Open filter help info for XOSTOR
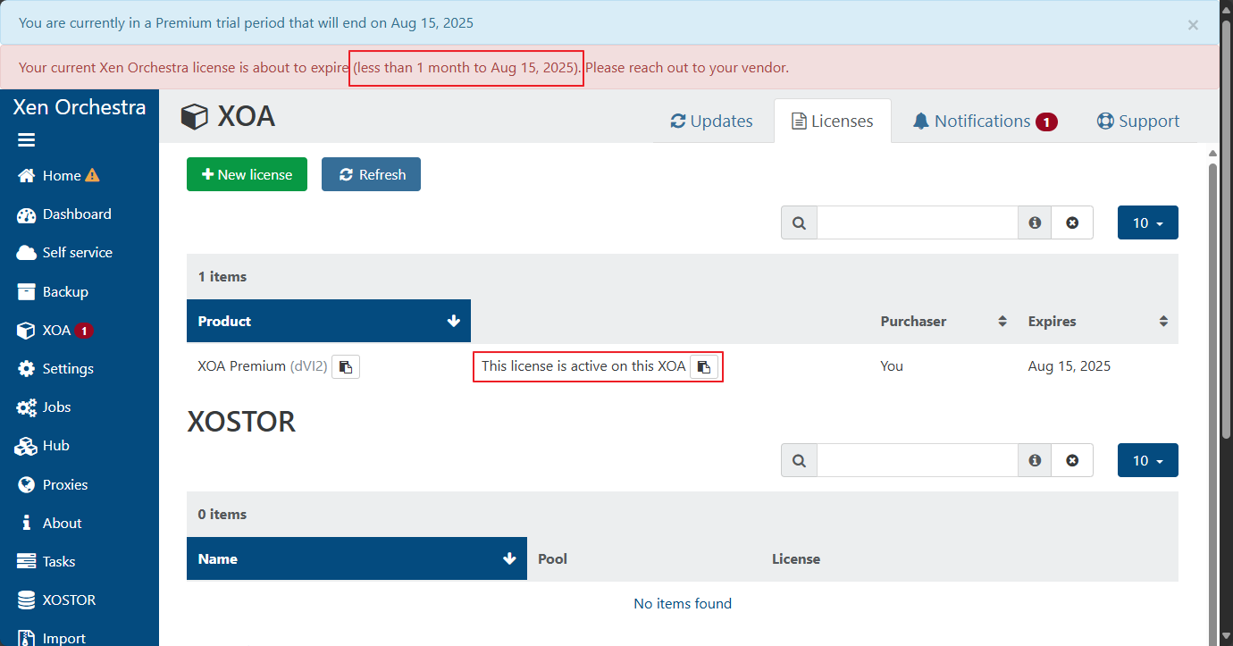Screen dimensions: 1233x646 [1035, 460]
